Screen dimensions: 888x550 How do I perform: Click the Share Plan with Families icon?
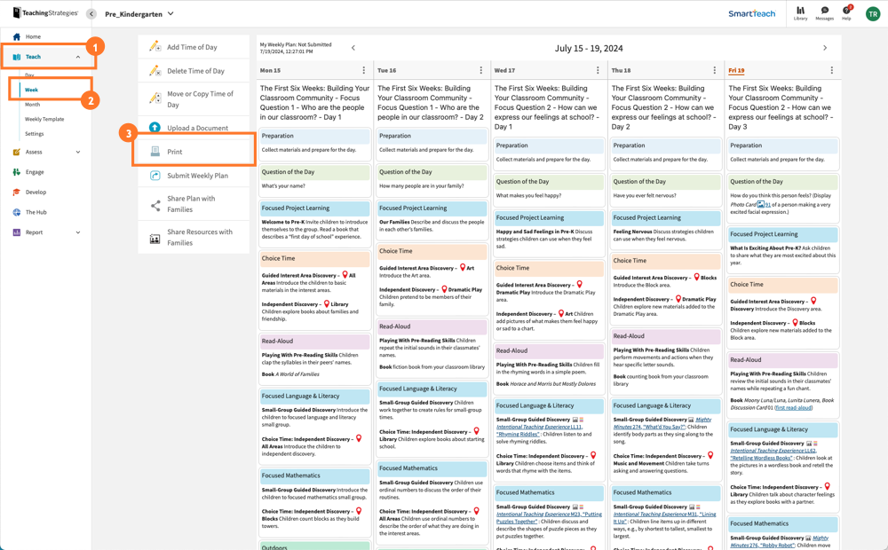(155, 205)
